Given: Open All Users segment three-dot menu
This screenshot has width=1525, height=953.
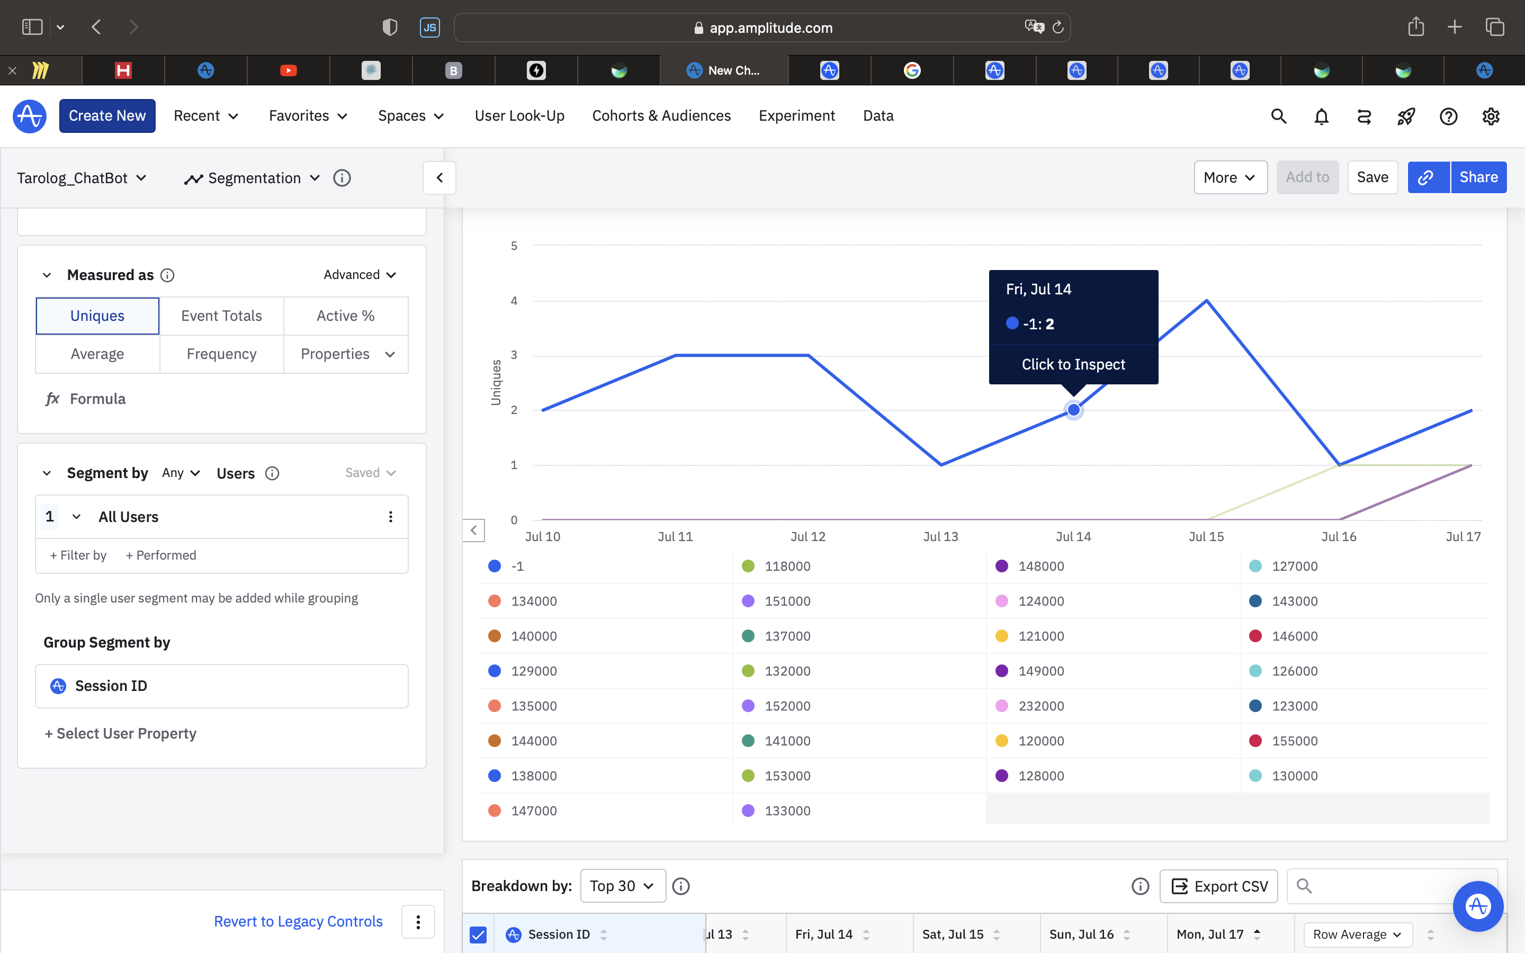Looking at the screenshot, I should tap(391, 517).
